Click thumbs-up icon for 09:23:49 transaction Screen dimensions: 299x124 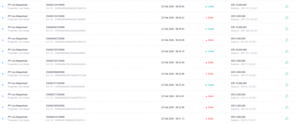pos(287,73)
